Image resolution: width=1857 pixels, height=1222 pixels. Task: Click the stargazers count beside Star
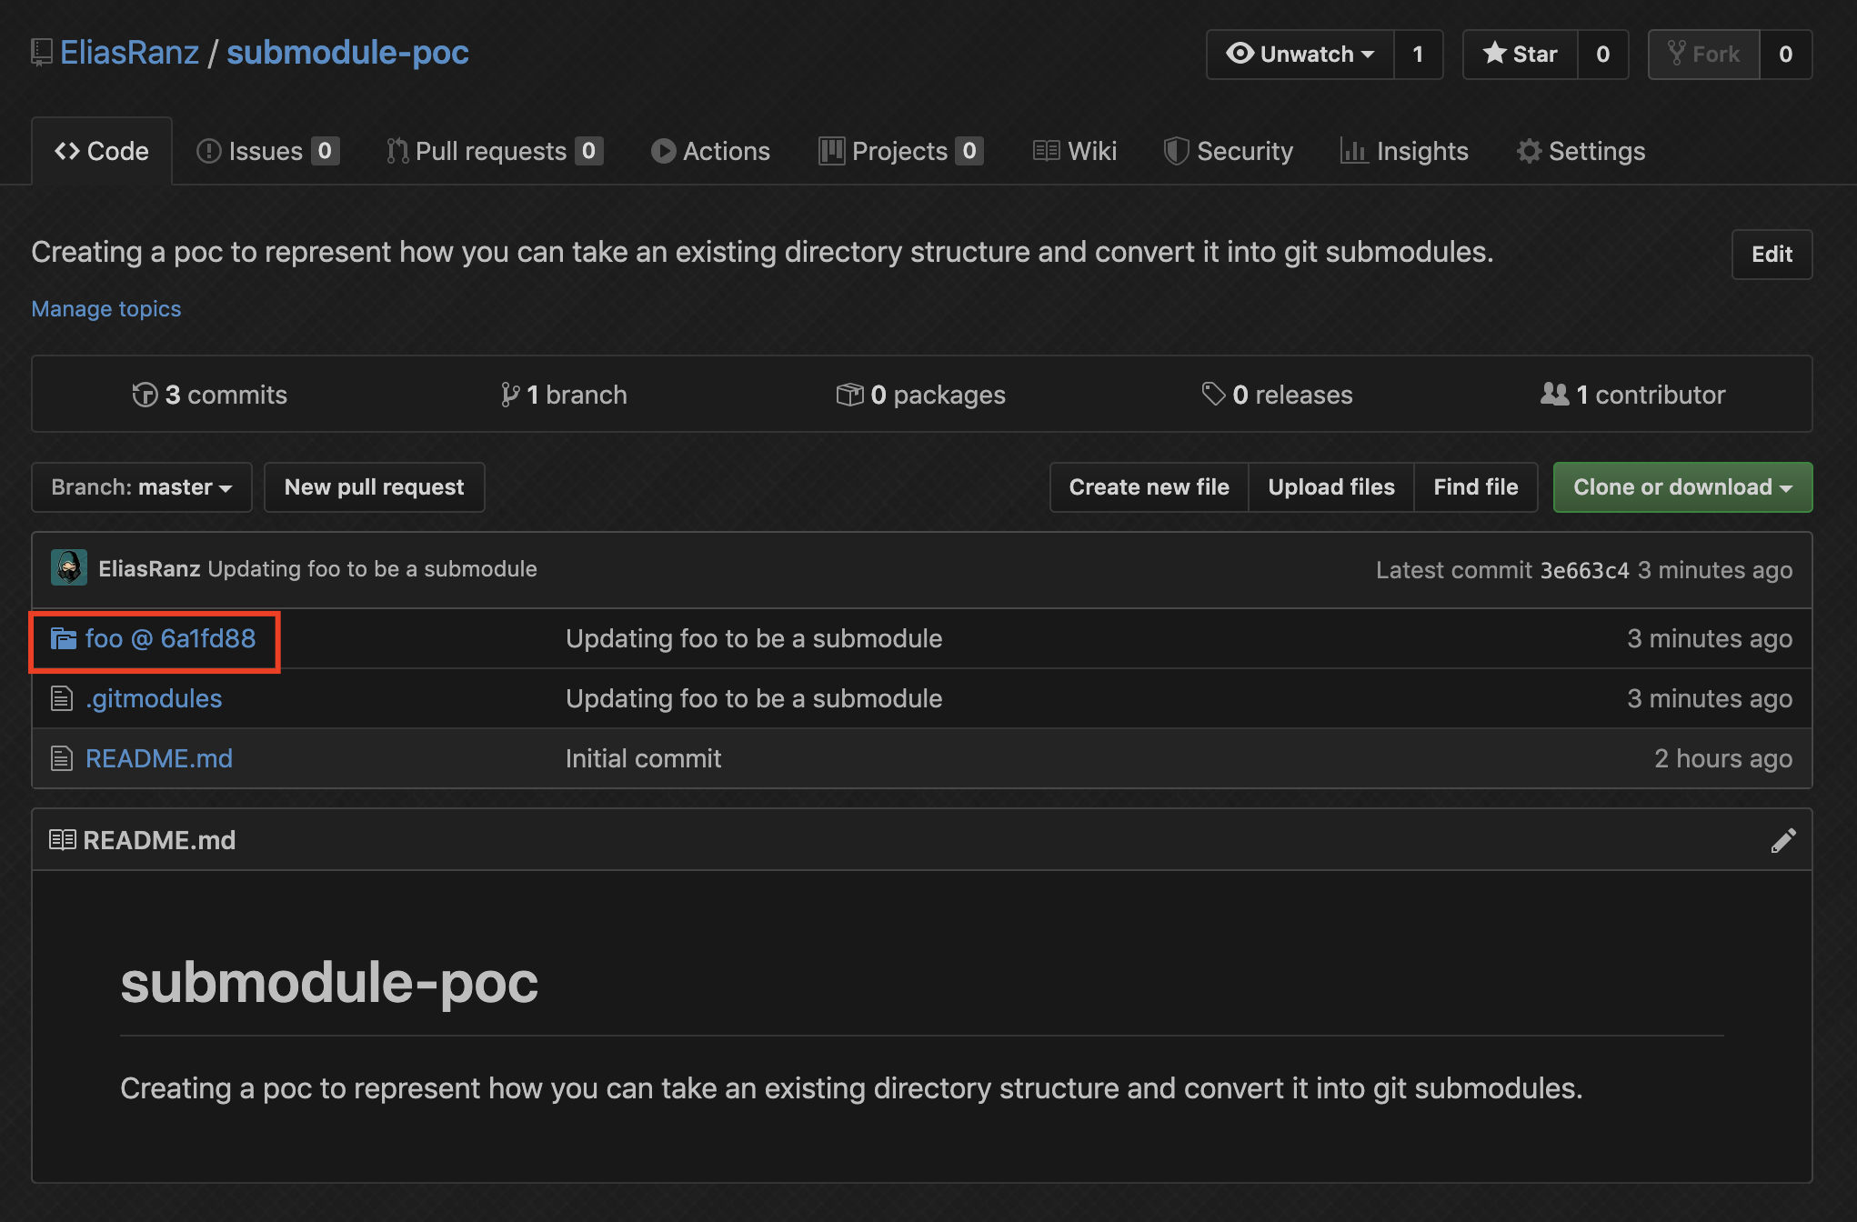(x=1602, y=55)
